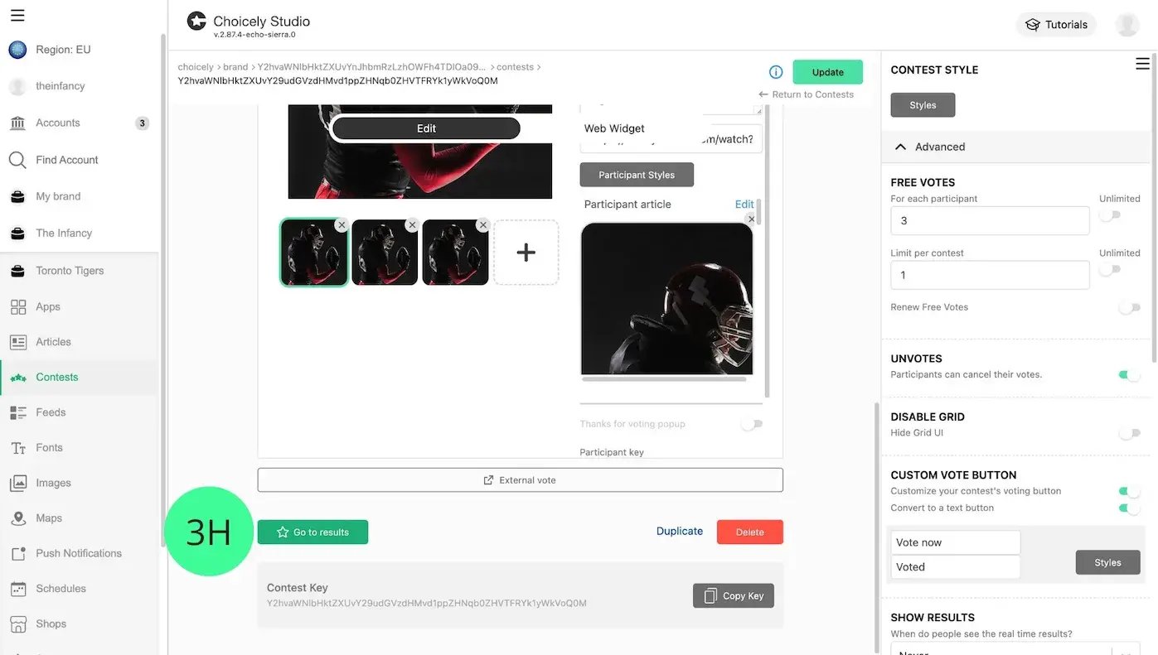
Task: Click the Feeds icon in sidebar
Action: tap(18, 412)
